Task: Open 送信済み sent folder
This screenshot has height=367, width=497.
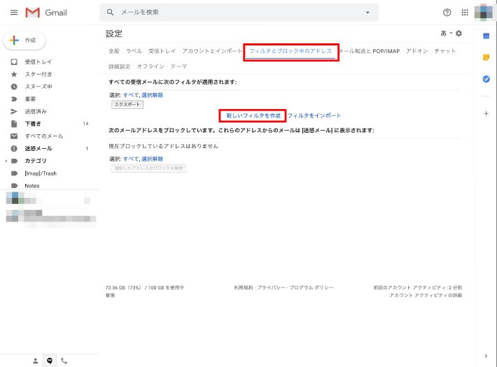Action: click(36, 111)
